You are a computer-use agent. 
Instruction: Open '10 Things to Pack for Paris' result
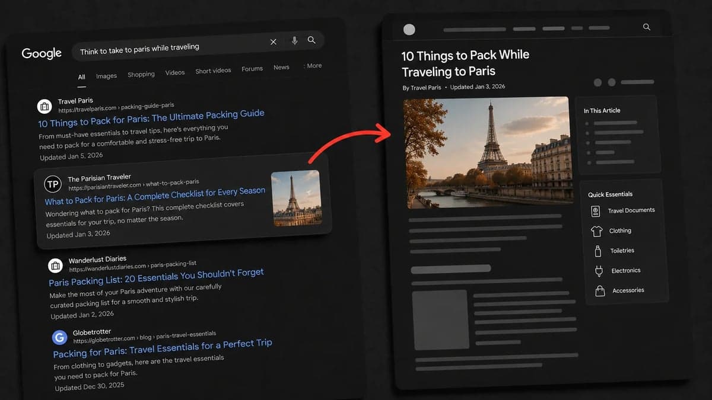[x=151, y=118]
